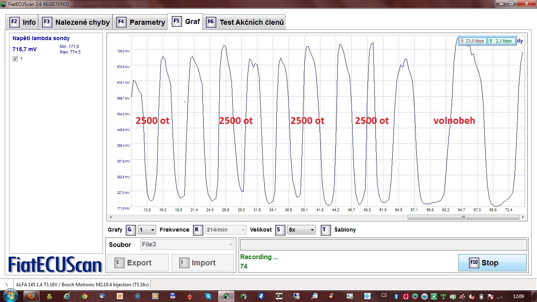Uncheck the lambda sonda series 1 checkbox

click(x=15, y=59)
